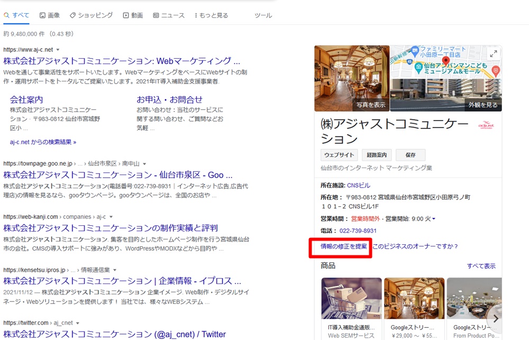529x340 pixels.
Task: Open the 仙台市泉区 - Goo result link
Action: [x=118, y=174]
